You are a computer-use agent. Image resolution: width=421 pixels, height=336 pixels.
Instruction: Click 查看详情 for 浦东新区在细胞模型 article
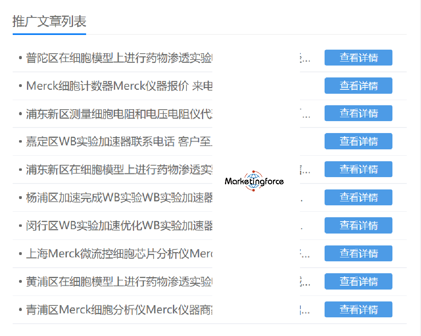(x=358, y=169)
